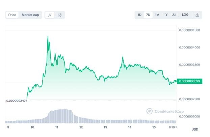Click the 0.0000003029 current price label
Image resolution: width=210 pixels, height=137 pixels.
point(190,81)
